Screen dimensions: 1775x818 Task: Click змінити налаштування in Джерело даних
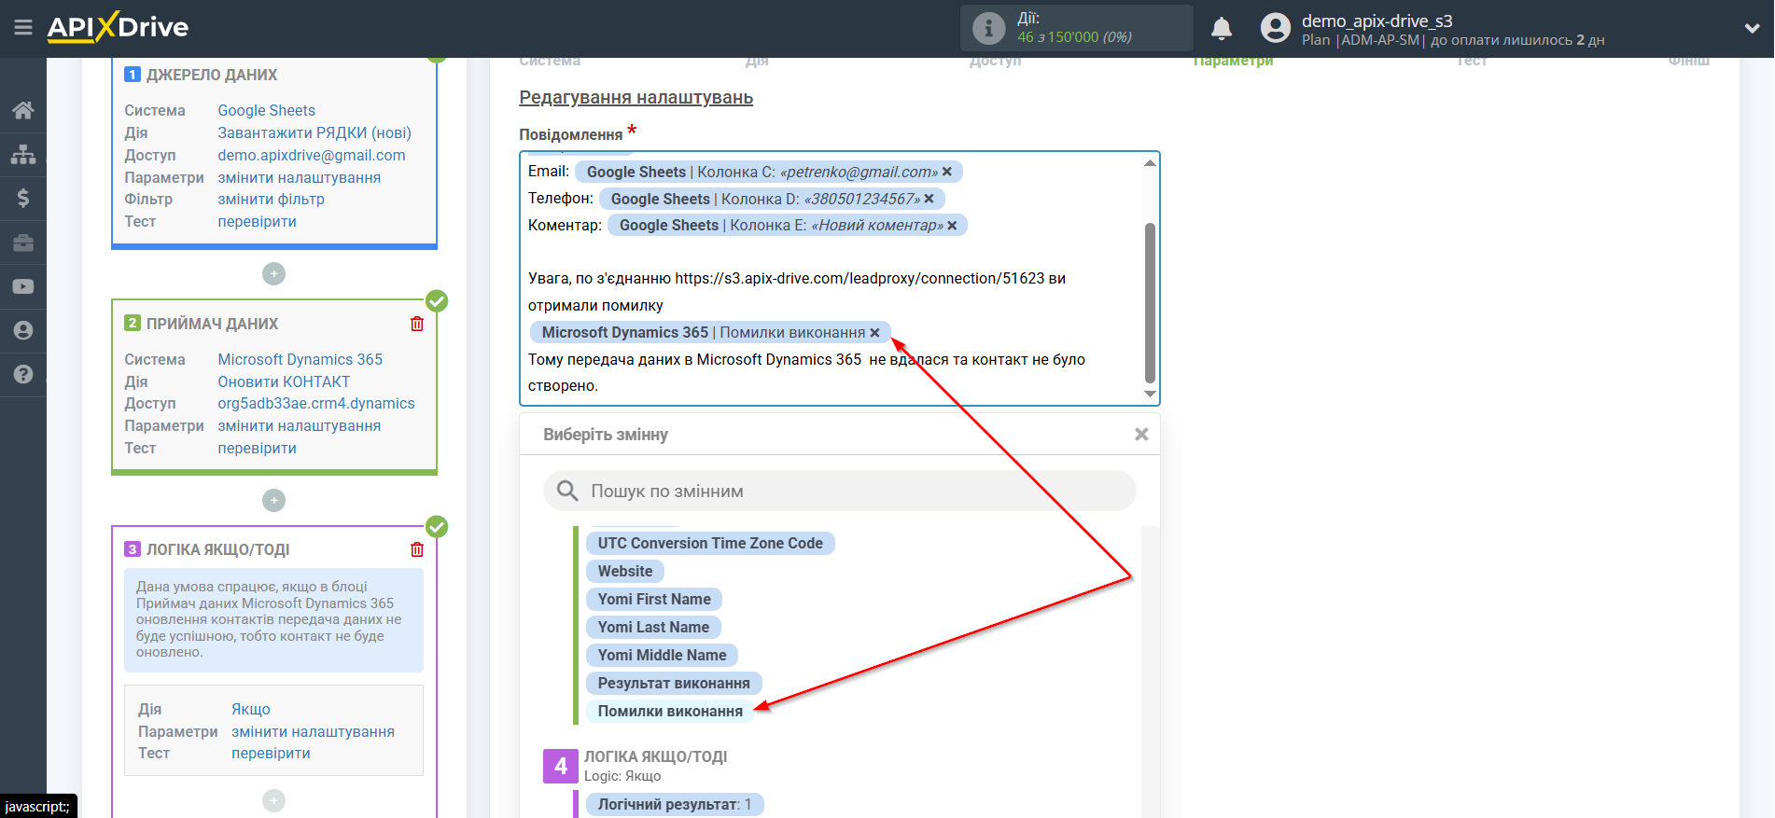[299, 177]
